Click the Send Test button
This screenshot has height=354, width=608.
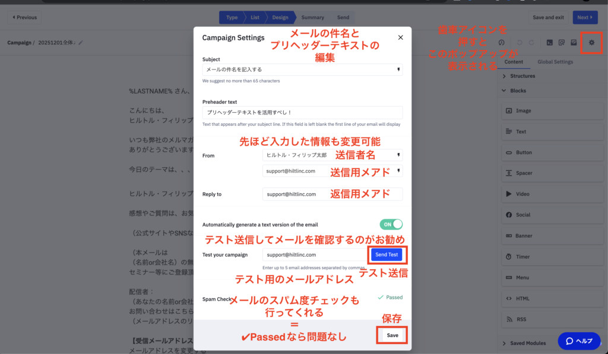point(386,255)
